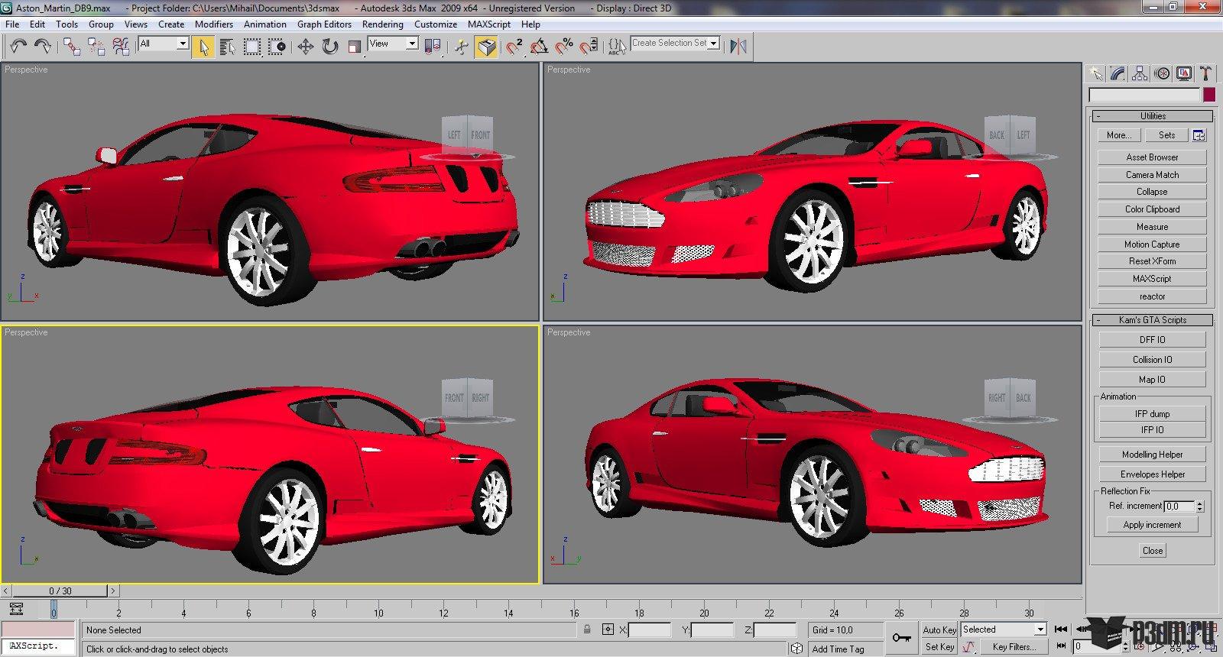Open the Graph Editors menu

click(x=324, y=24)
